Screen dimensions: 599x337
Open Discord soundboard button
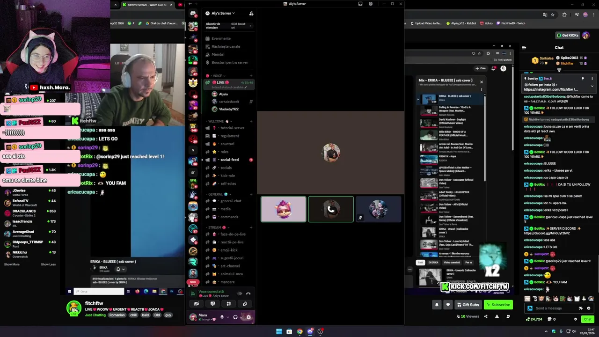pyautogui.click(x=245, y=304)
